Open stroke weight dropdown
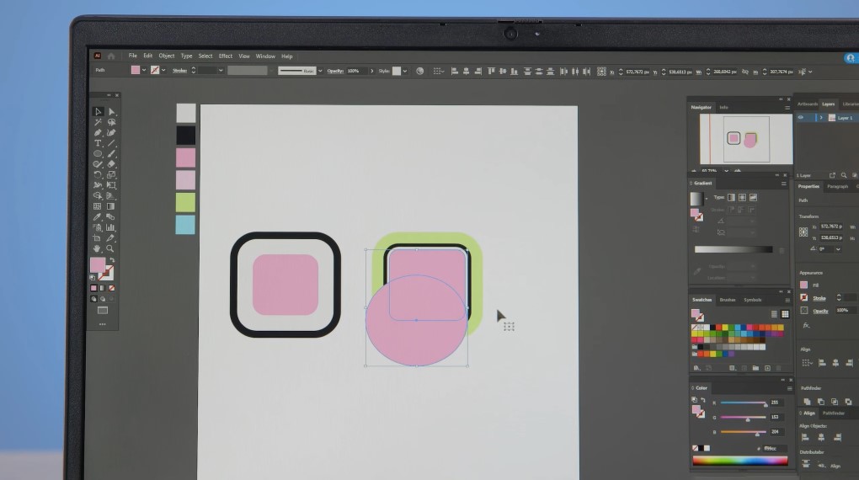859x480 pixels. 221,70
